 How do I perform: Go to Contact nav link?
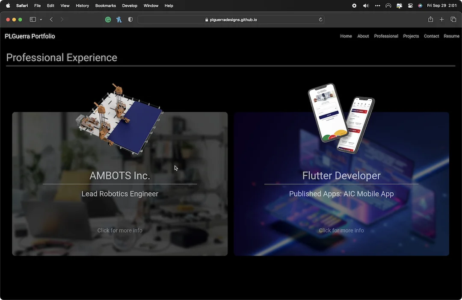(431, 36)
